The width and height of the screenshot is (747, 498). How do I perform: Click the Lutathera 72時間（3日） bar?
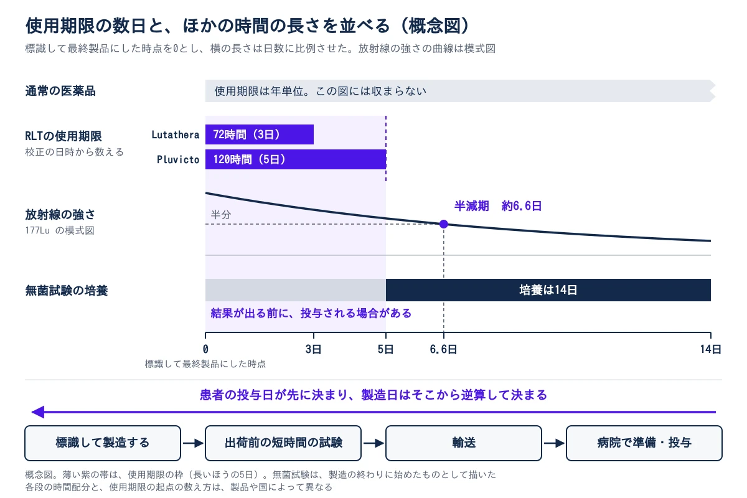[x=260, y=134]
